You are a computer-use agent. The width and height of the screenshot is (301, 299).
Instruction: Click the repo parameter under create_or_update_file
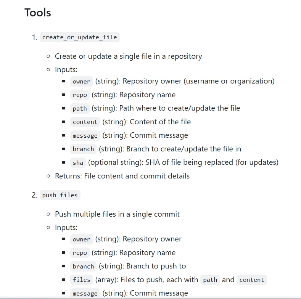click(80, 95)
